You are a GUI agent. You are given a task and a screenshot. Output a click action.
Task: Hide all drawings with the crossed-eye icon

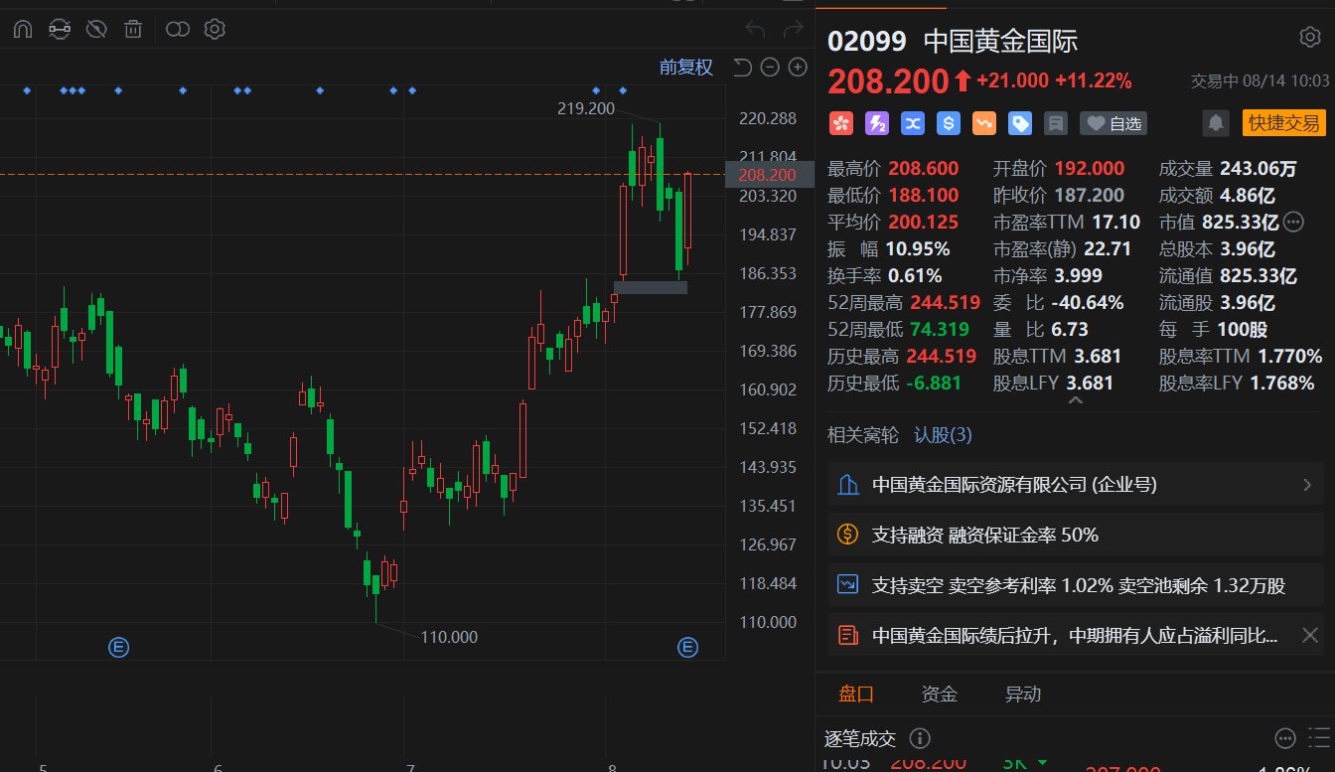point(96,29)
